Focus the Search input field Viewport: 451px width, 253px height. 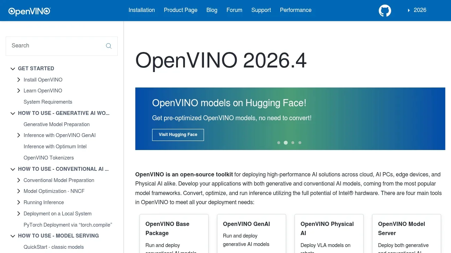pos(62,46)
